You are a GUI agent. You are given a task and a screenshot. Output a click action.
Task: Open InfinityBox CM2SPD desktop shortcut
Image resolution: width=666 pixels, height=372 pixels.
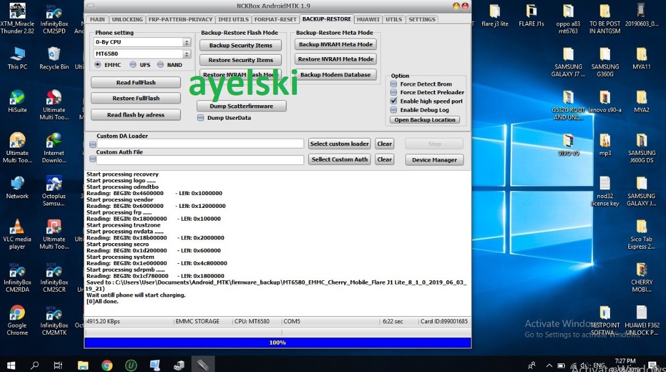(54, 19)
